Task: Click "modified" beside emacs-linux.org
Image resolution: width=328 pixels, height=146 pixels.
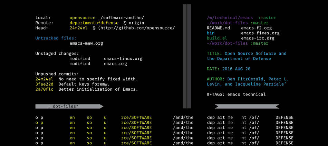Action: click(x=80, y=59)
